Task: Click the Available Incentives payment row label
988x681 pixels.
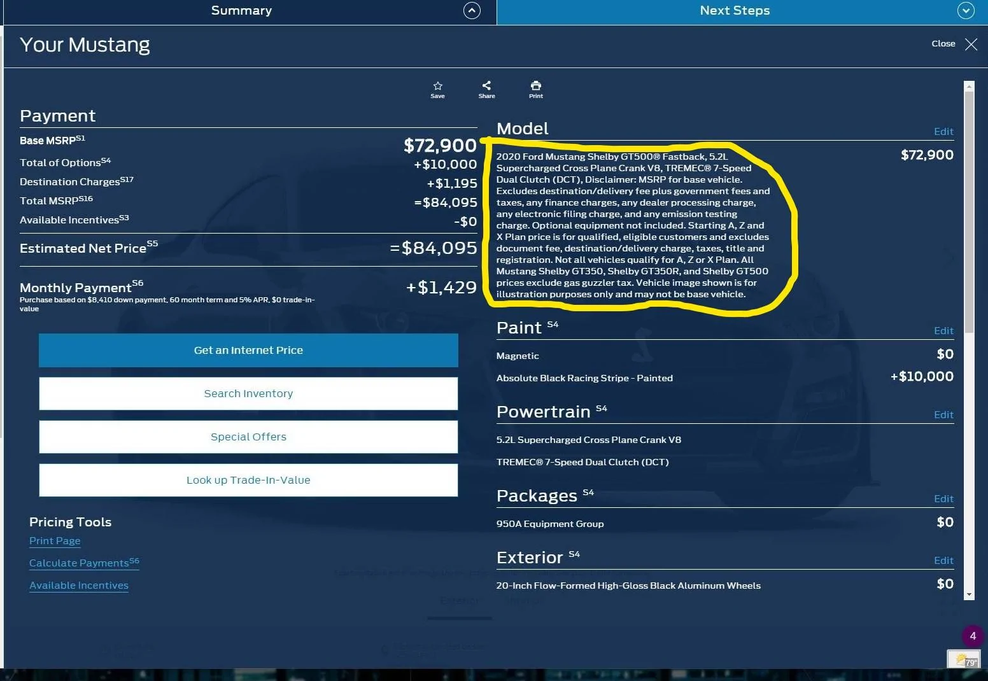Action: [74, 220]
